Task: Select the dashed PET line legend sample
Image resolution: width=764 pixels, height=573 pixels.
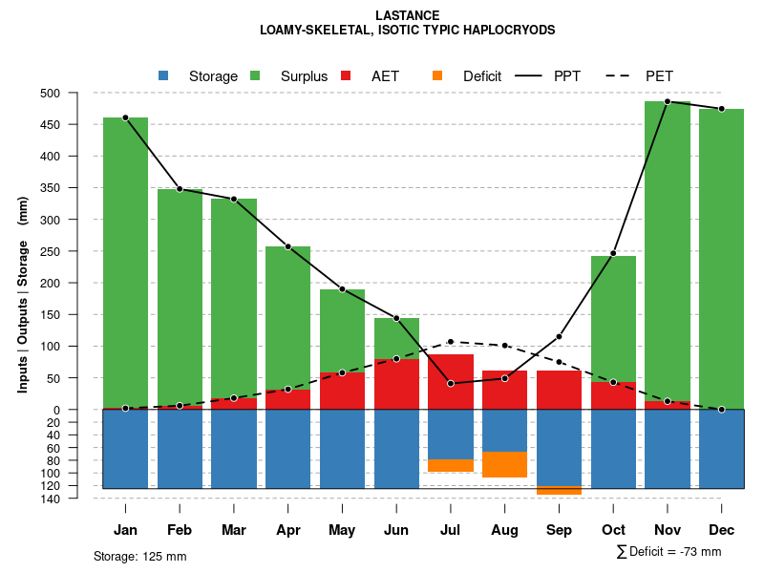Action: [622, 75]
